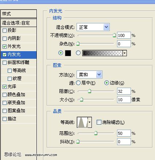Click the 大小 size slider handle
The height and width of the screenshot is (160, 155).
[x=81, y=99]
